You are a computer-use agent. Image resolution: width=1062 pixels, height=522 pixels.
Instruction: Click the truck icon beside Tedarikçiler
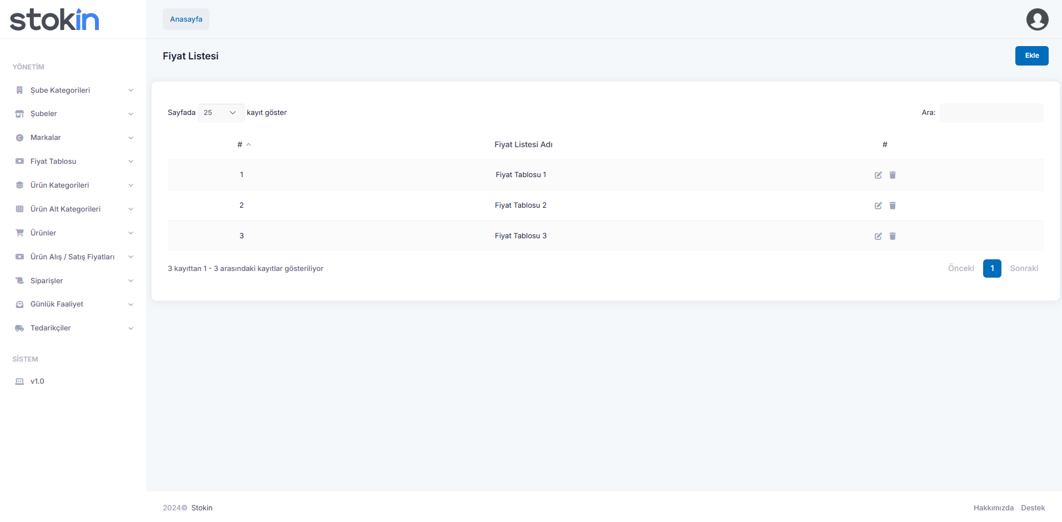pos(19,328)
